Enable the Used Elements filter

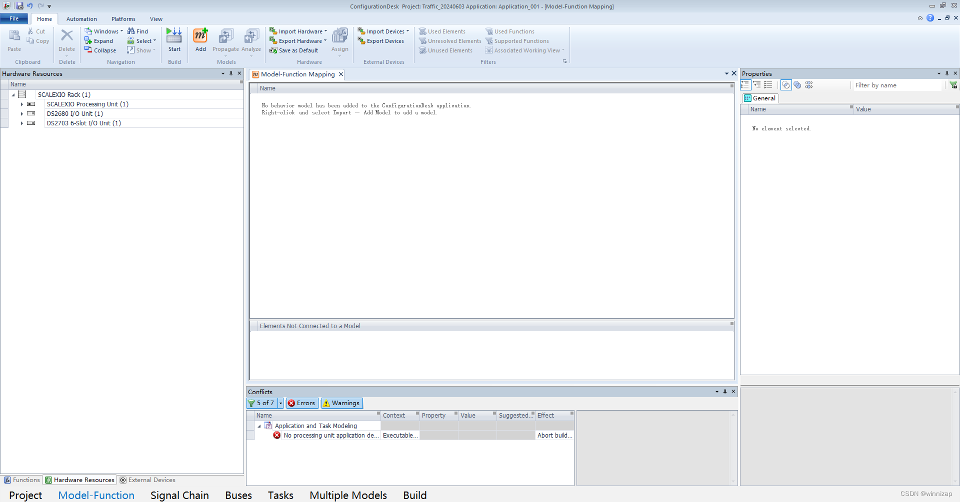pos(442,31)
